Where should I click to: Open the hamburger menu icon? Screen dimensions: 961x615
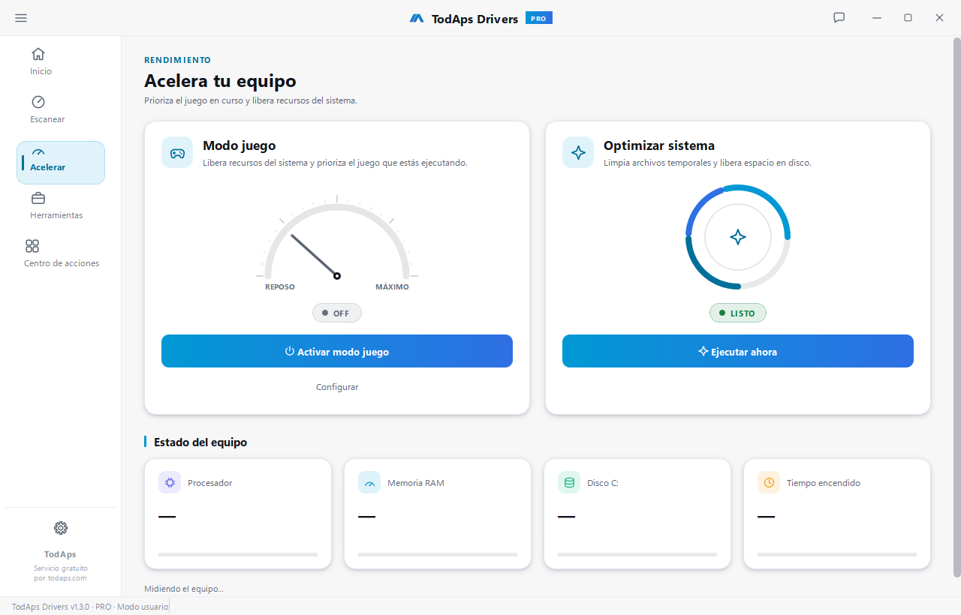21,18
